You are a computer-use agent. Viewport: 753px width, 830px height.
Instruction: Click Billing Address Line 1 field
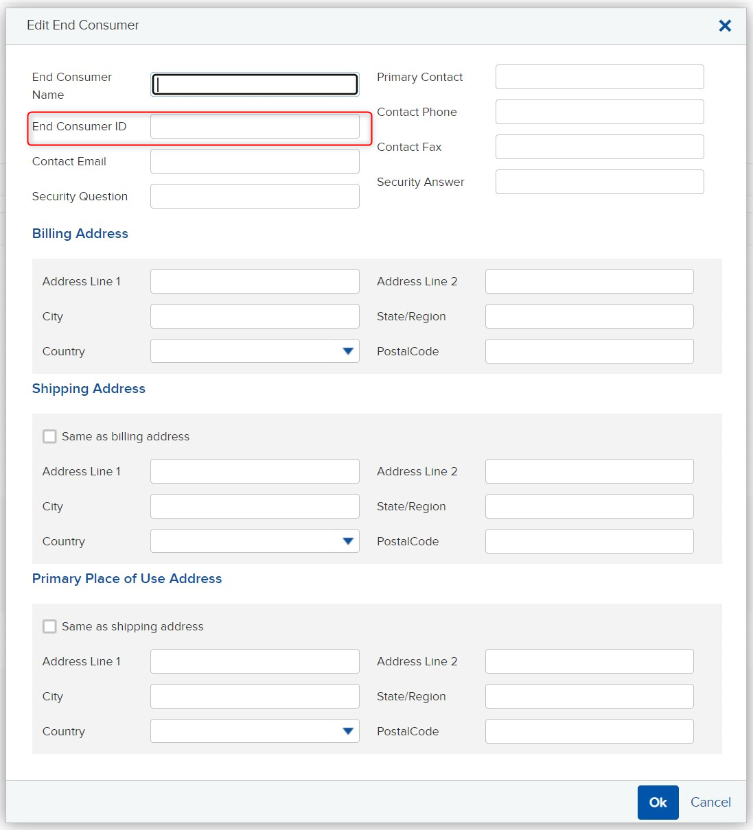pos(255,281)
